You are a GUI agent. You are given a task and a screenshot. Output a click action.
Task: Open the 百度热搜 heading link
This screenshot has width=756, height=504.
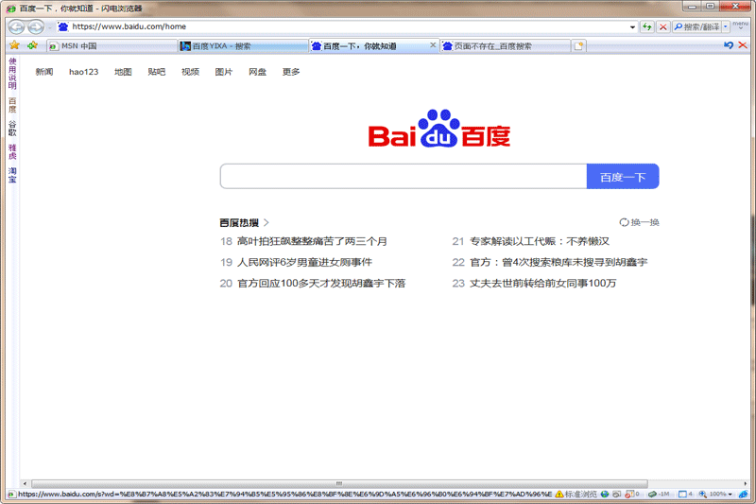[x=239, y=223]
